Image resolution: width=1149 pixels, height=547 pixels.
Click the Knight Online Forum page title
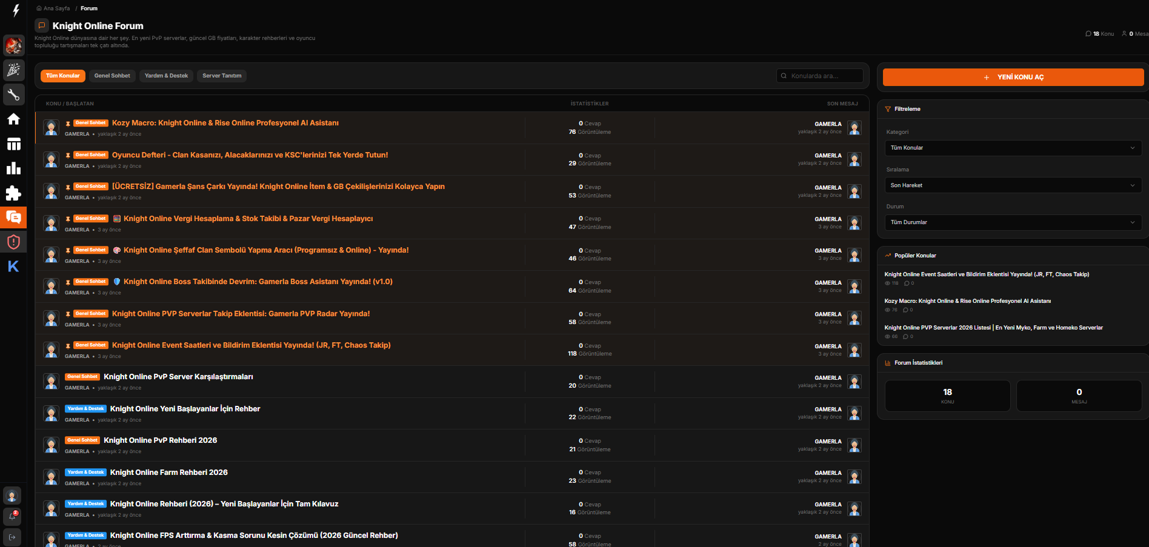(98, 26)
